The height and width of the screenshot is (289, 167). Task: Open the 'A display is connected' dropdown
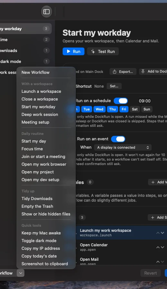(123, 147)
